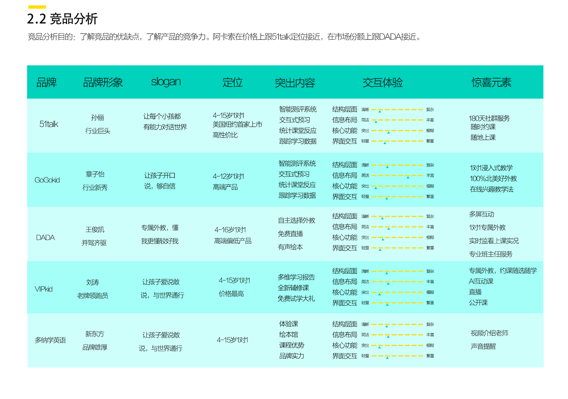
Task: Click 新东方 in the 多纳学英语 row
Action: tap(95, 334)
